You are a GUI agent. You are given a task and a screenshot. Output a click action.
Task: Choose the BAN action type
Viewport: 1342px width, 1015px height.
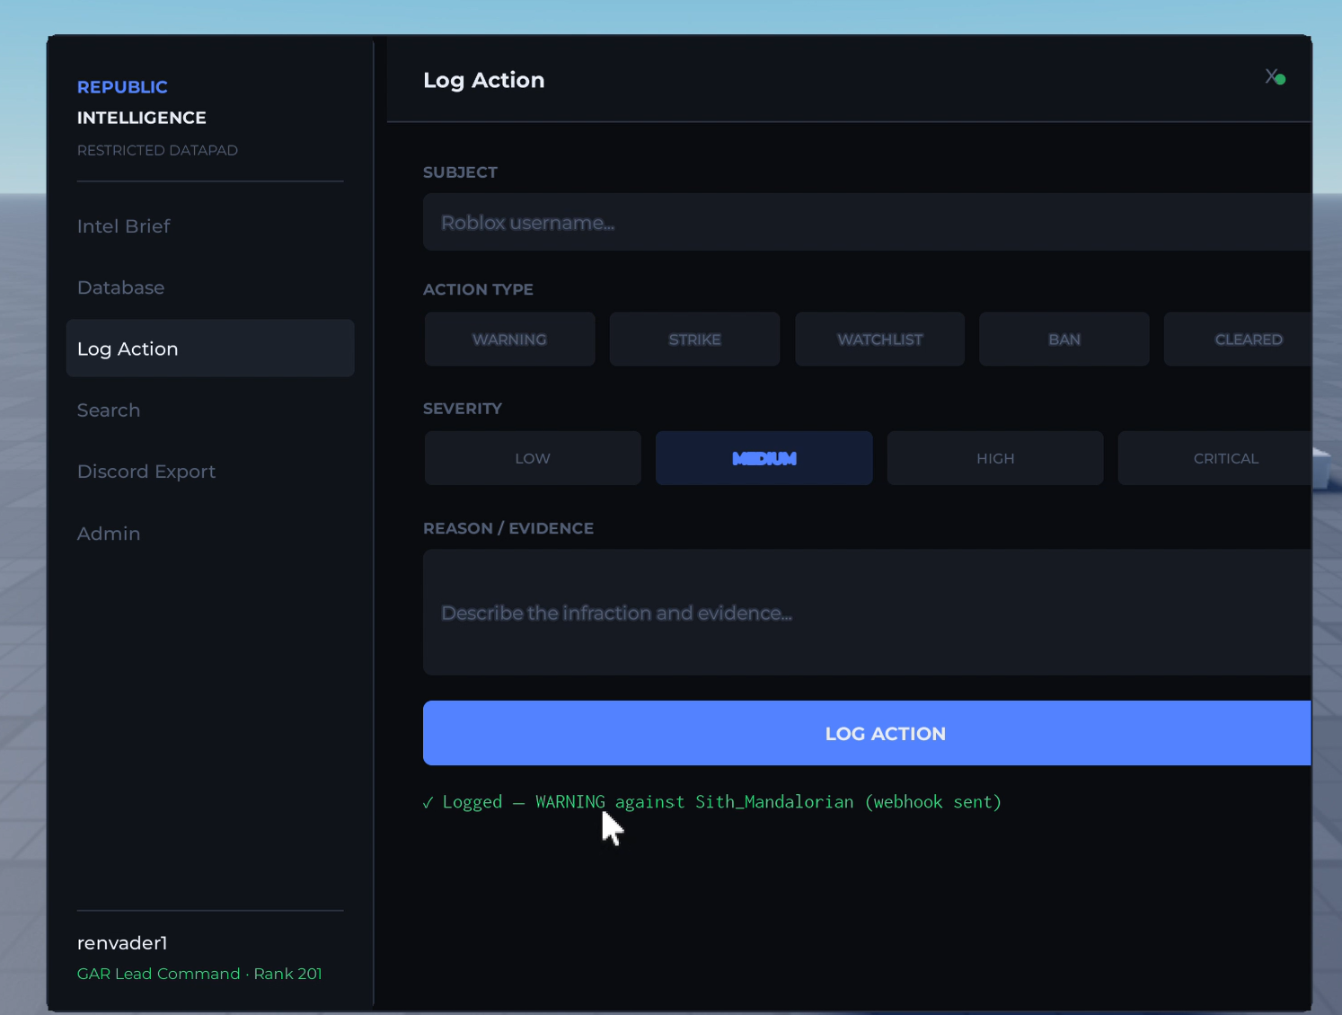(x=1064, y=340)
